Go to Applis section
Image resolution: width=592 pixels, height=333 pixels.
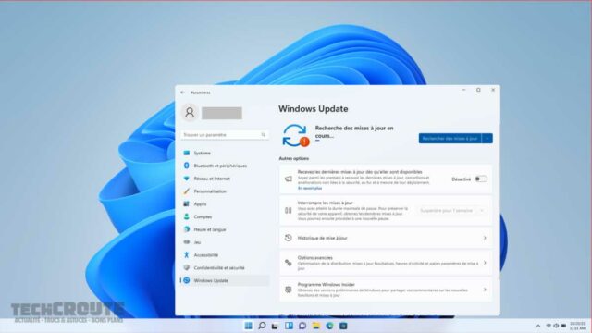click(225, 203)
